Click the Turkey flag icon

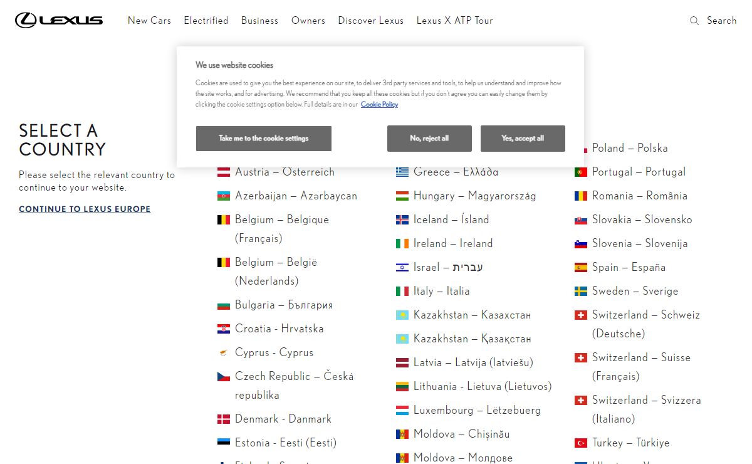581,443
